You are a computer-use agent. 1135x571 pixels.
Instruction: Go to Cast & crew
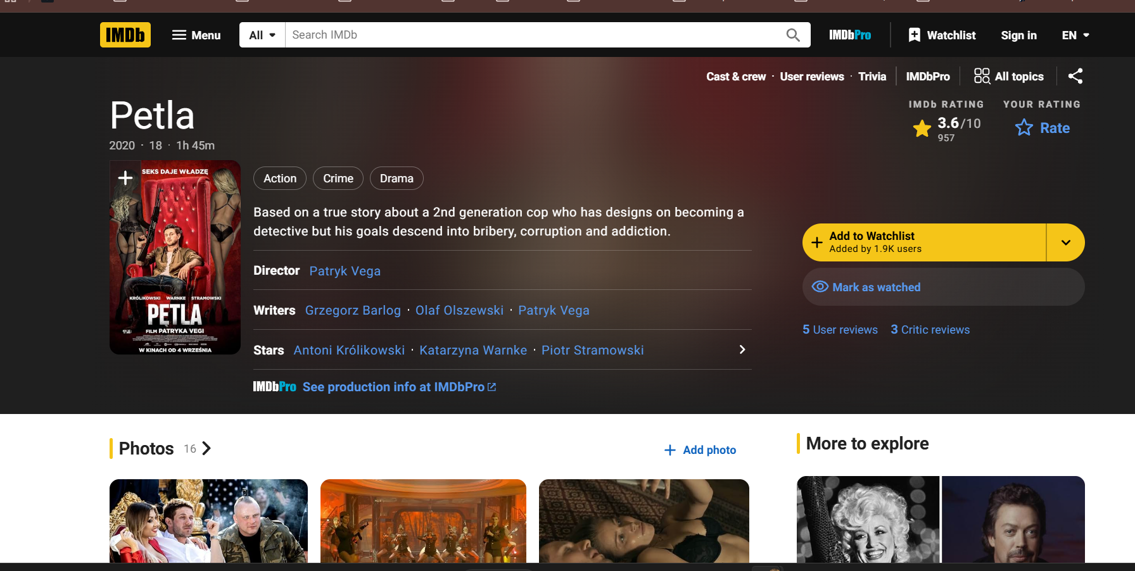point(736,77)
